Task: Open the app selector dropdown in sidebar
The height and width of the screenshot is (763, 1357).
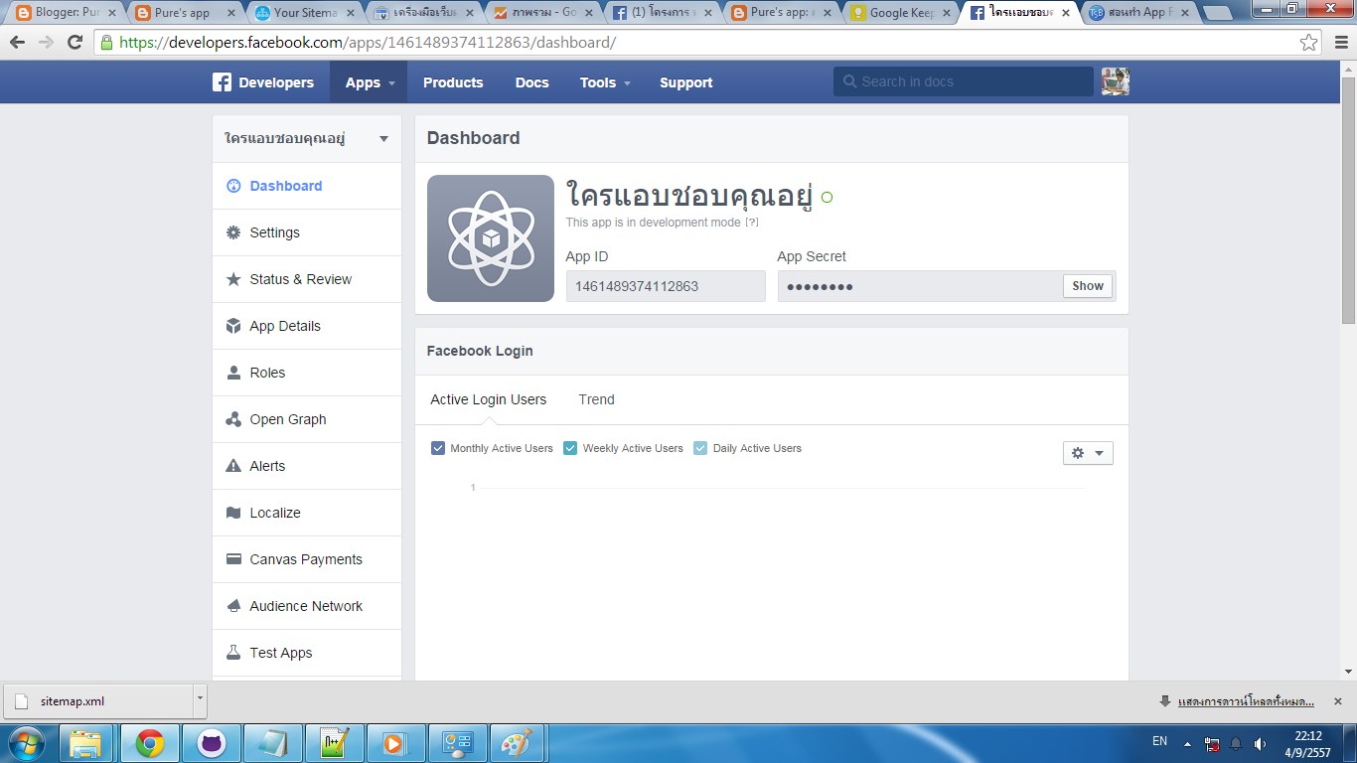Action: (307, 139)
